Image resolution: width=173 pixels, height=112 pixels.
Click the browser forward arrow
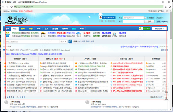click(x=7, y=7)
